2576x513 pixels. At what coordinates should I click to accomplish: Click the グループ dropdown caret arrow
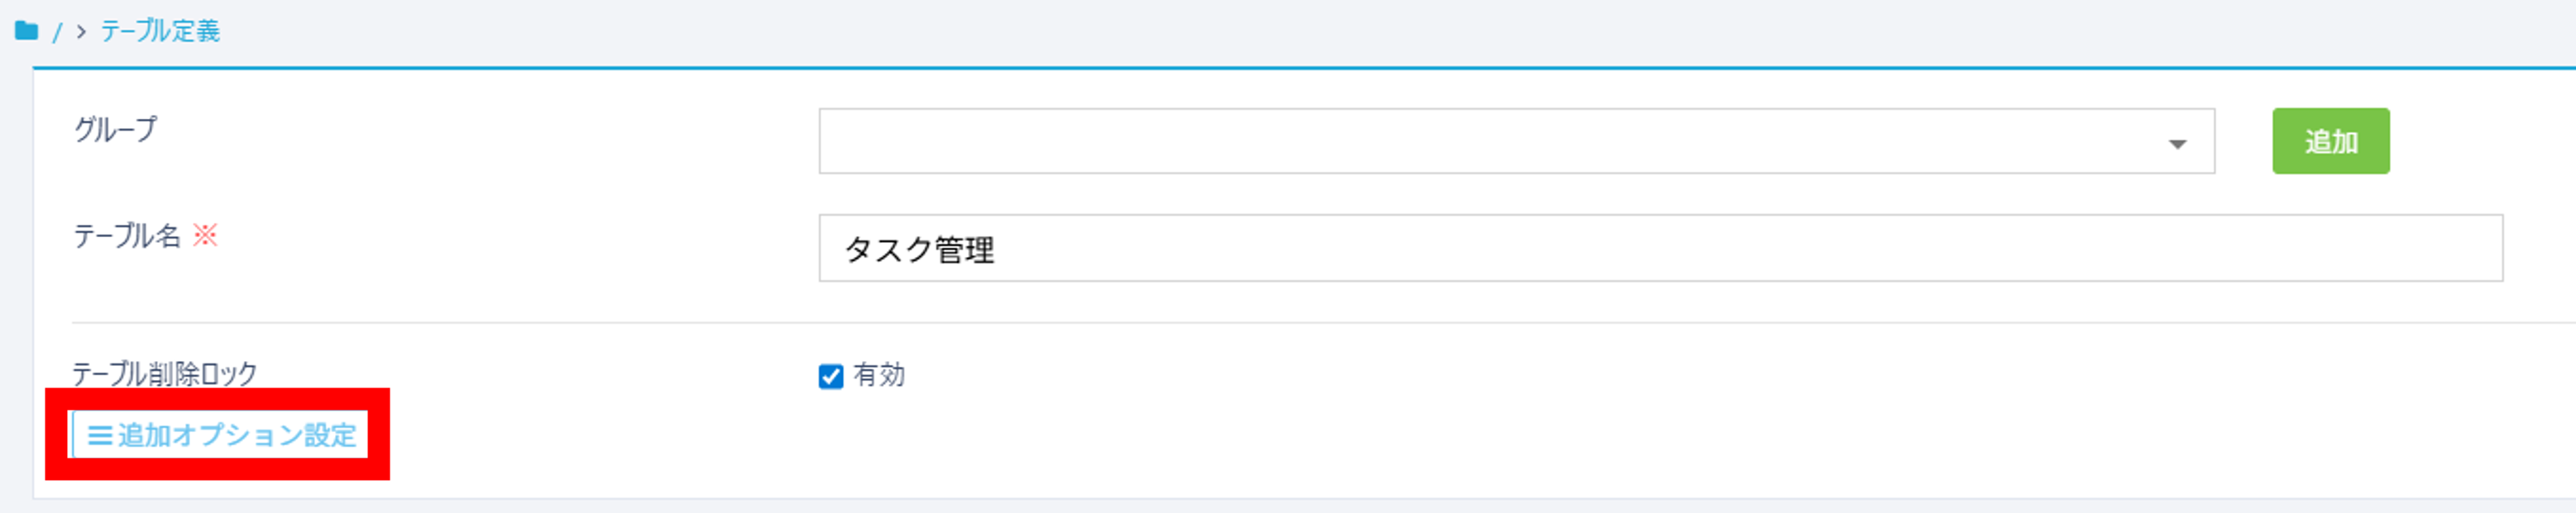2177,144
